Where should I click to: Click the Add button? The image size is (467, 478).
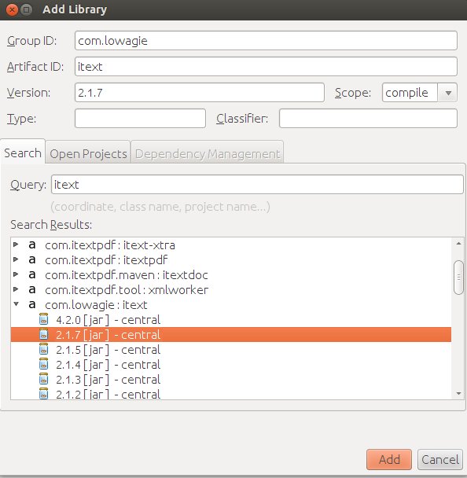pyautogui.click(x=389, y=459)
